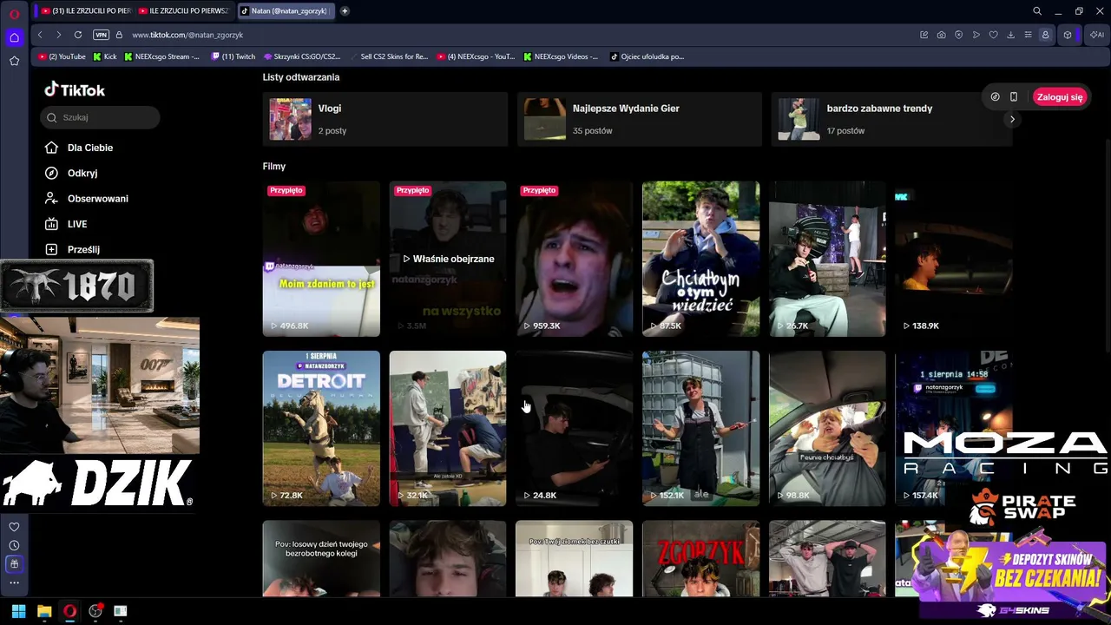Image resolution: width=1111 pixels, height=625 pixels.
Task: Open File Explorer from the taskbar
Action: click(x=44, y=611)
